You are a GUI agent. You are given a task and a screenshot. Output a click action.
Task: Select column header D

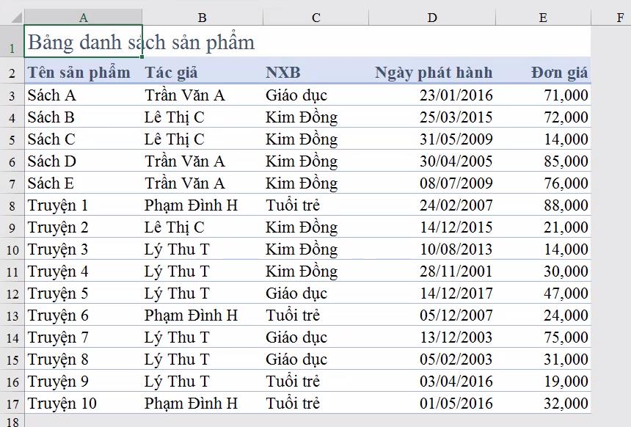[431, 16]
